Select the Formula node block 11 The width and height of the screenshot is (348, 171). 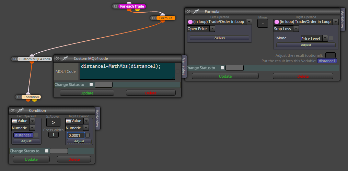click(x=166, y=18)
